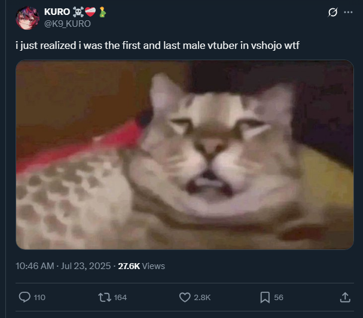Click the 2.8K likes count
Image resolution: width=363 pixels, height=318 pixels.
coord(202,298)
